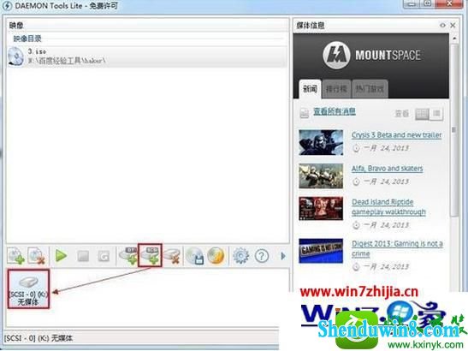Click the DAEMON Tools title bar icon
The width and height of the screenshot is (468, 351).
[x=7, y=6]
